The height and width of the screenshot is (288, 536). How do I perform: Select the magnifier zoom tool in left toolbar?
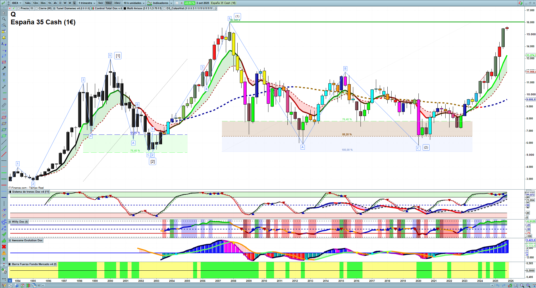4,19
